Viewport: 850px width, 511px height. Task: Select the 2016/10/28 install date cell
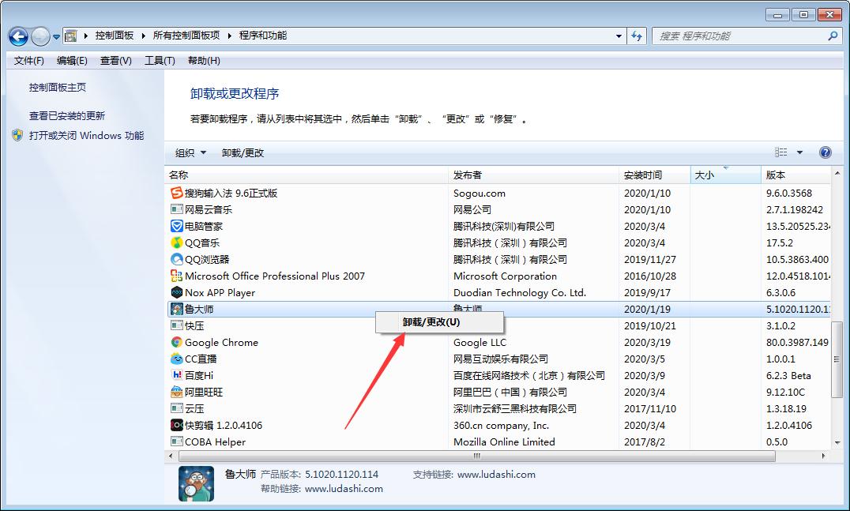pyautogui.click(x=650, y=276)
